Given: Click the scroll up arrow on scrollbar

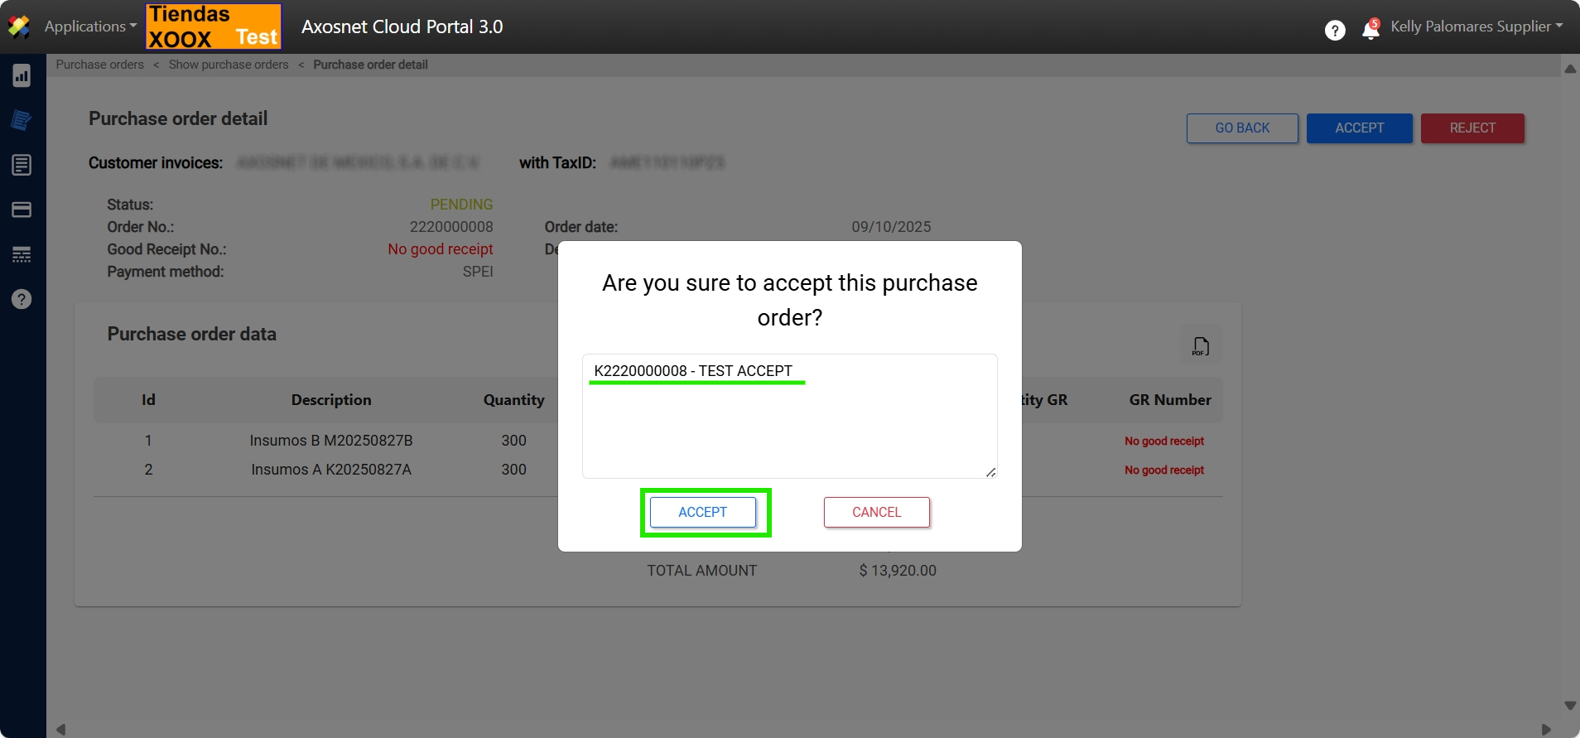Looking at the screenshot, I should point(1570,69).
